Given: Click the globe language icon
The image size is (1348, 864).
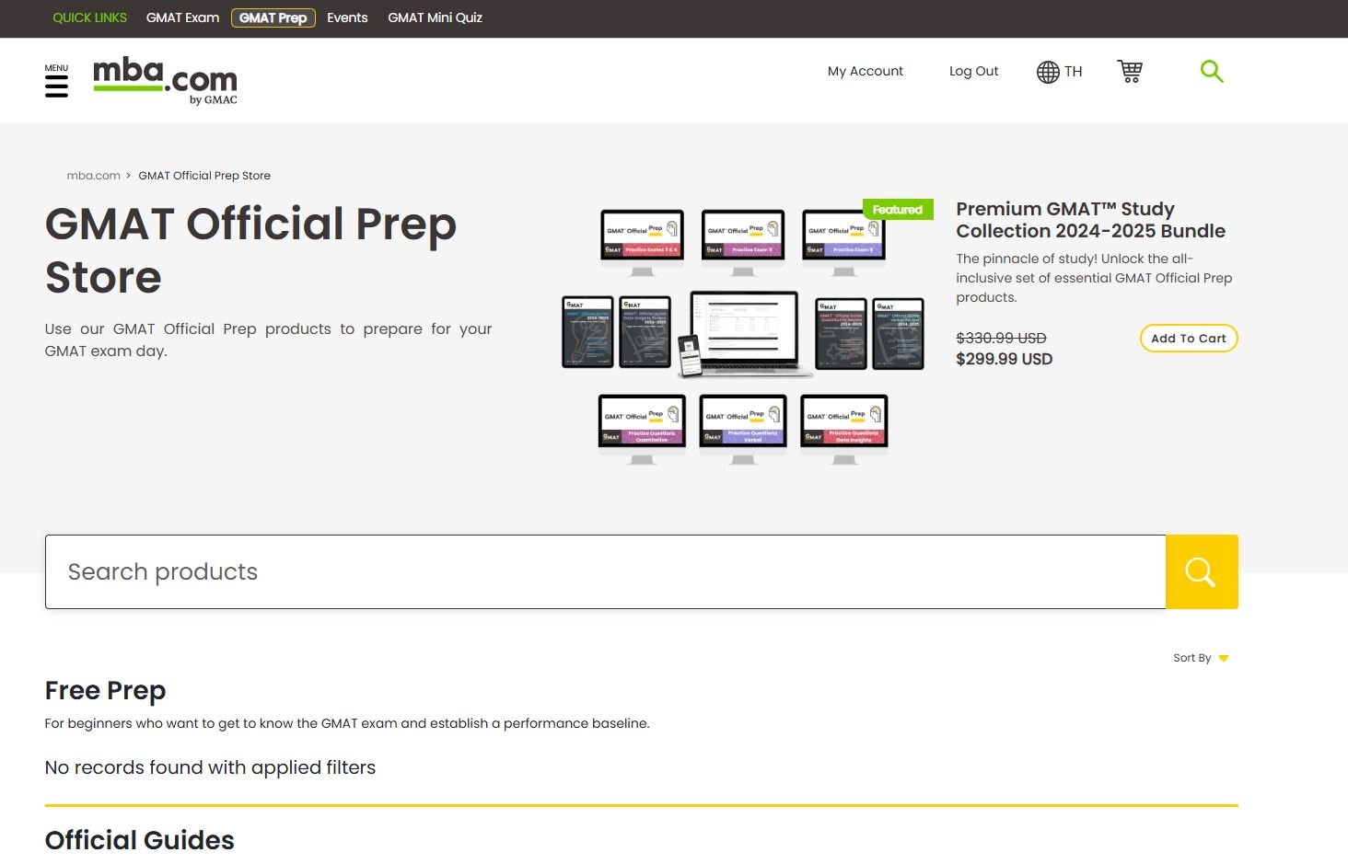Looking at the screenshot, I should (x=1048, y=72).
